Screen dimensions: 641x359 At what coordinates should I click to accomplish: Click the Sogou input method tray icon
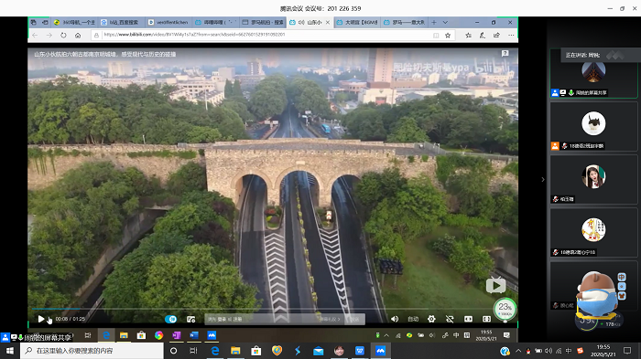tap(580, 351)
